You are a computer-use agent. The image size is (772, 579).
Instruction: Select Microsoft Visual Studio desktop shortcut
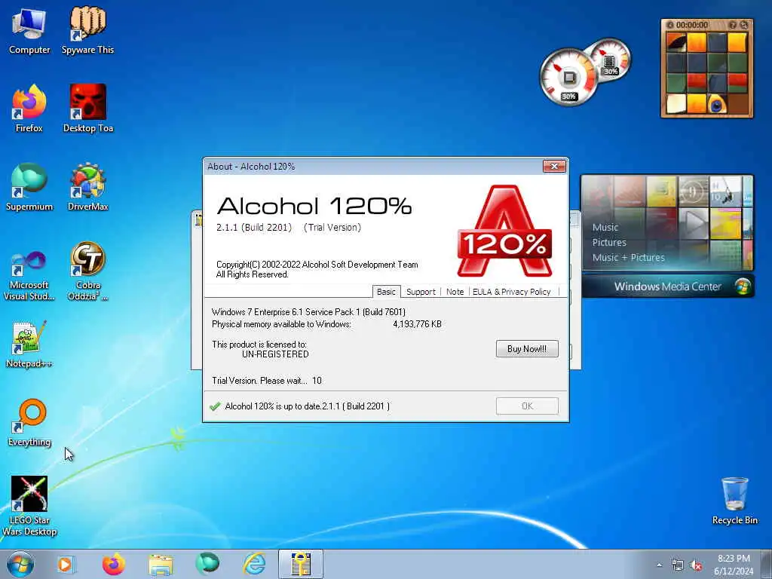pyautogui.click(x=29, y=276)
